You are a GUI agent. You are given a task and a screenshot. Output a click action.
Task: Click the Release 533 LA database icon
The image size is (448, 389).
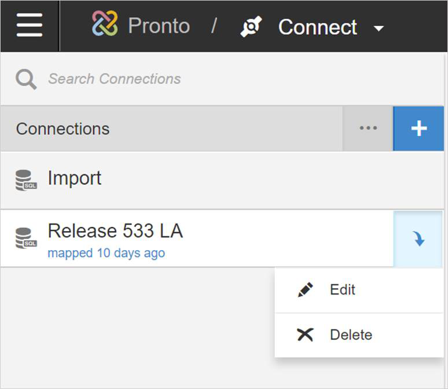(x=26, y=238)
